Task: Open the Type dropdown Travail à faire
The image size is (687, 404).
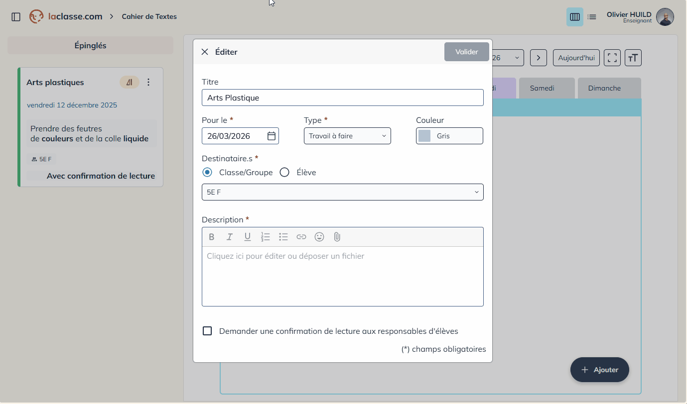Action: pyautogui.click(x=347, y=136)
